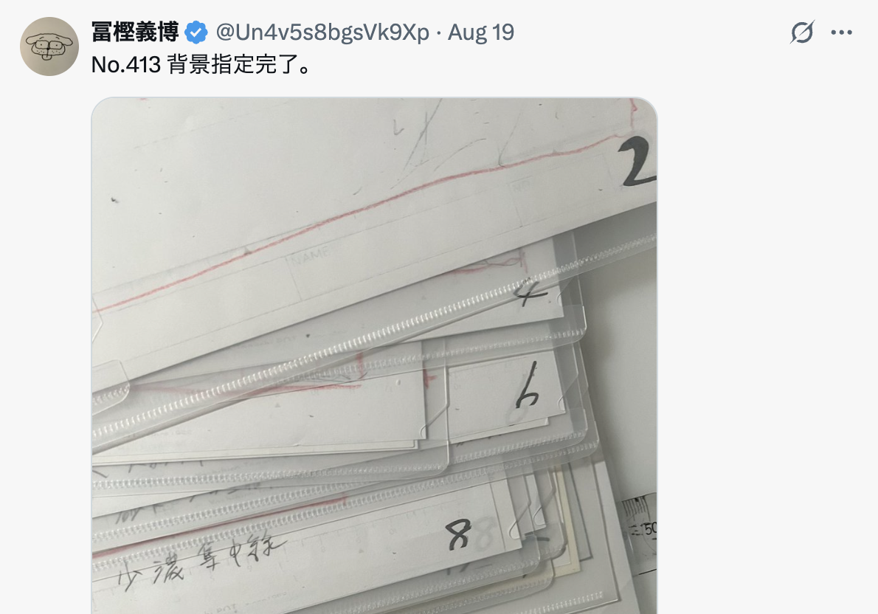
Task: Click empty space right of the photo
Action: 767,356
